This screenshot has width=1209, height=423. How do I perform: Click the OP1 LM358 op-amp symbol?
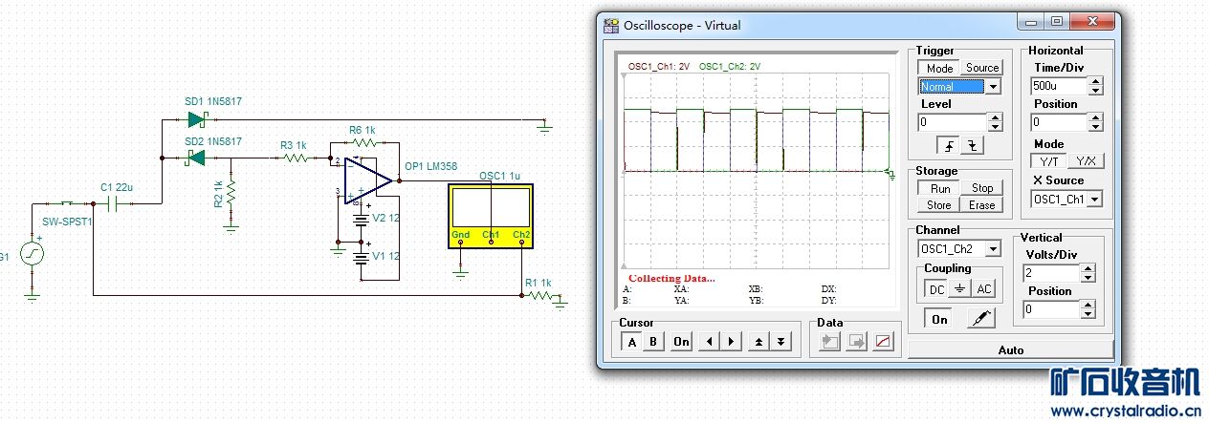coord(368,179)
